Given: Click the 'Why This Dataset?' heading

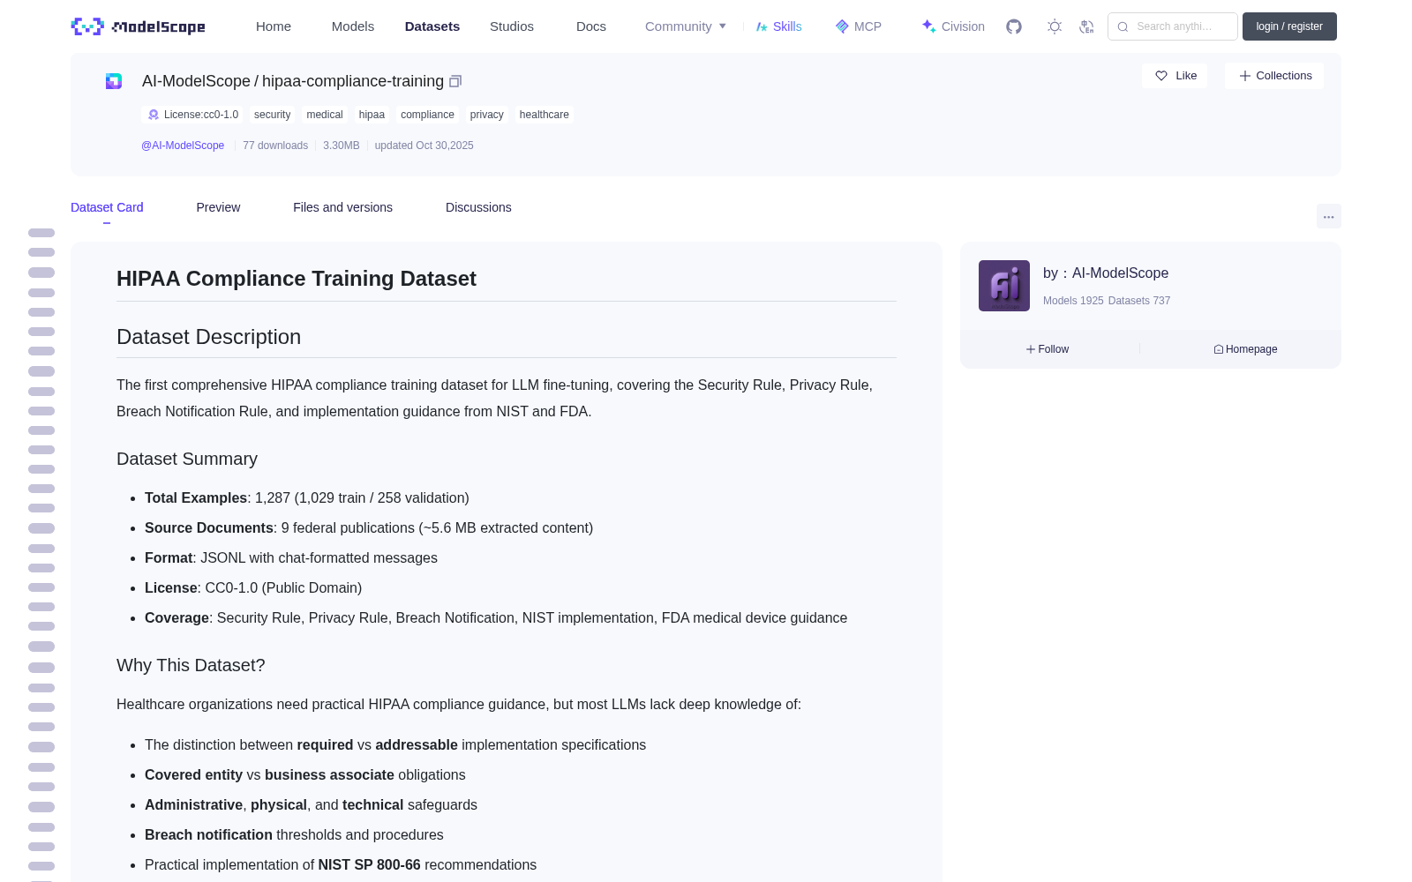Looking at the screenshot, I should [191, 665].
